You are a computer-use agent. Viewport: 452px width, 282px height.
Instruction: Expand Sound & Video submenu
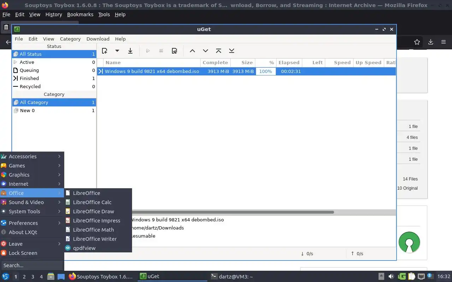(x=32, y=202)
